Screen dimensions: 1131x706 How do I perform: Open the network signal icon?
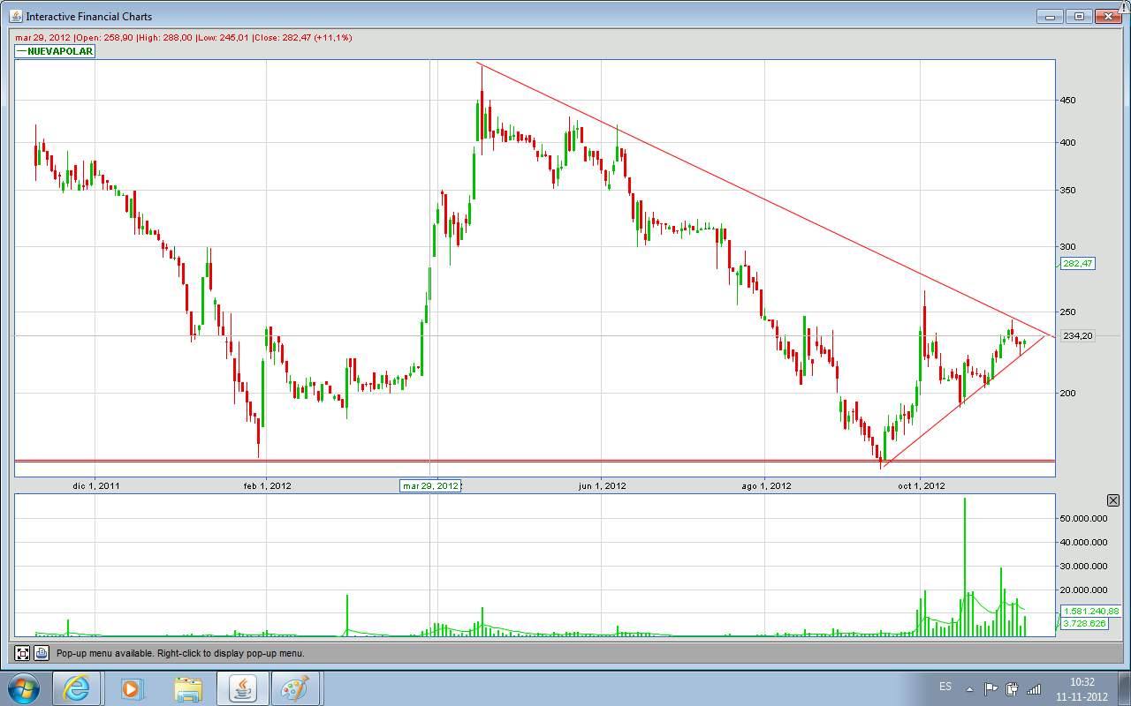(1033, 688)
